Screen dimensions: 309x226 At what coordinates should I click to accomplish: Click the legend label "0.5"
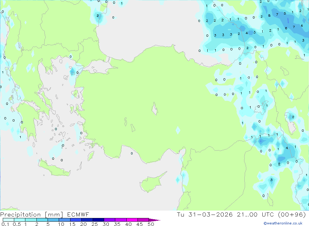pyautogui.click(x=17, y=224)
